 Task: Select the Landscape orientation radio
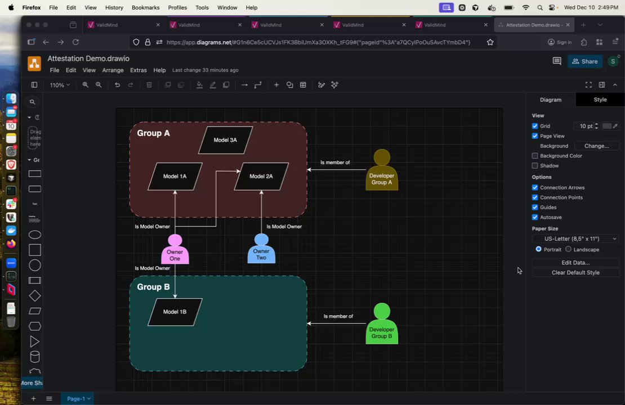568,249
